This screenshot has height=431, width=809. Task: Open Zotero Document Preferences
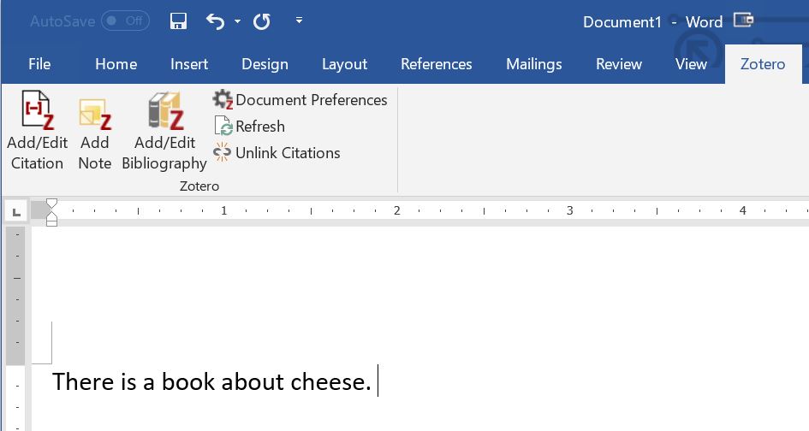click(x=300, y=99)
